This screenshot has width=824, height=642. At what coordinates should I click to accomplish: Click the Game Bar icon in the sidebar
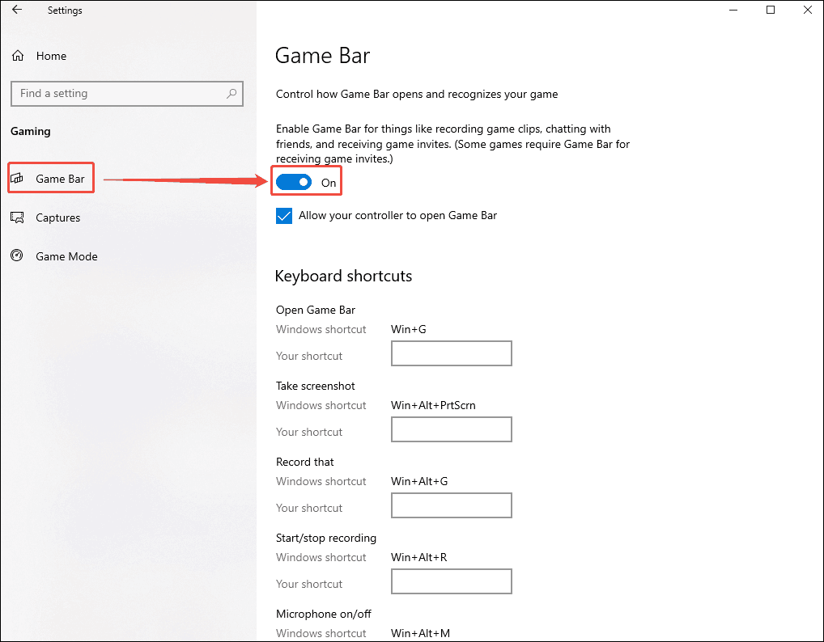(19, 177)
